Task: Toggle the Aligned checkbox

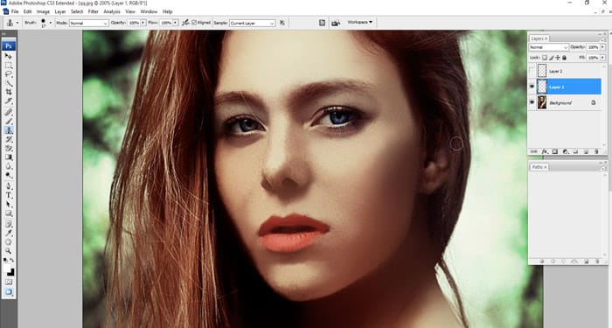Action: coord(194,23)
